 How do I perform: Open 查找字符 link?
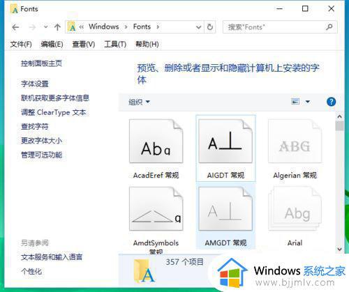pyautogui.click(x=35, y=126)
